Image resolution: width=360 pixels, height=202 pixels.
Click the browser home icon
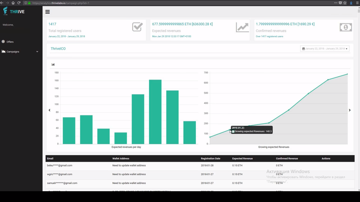click(13, 3)
